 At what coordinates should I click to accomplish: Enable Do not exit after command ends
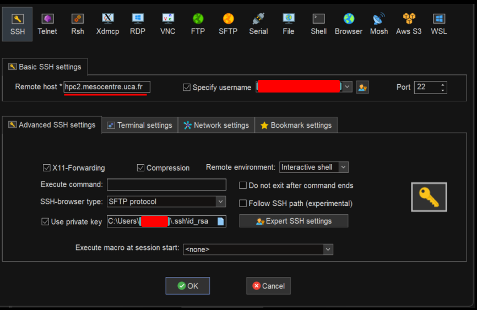point(243,185)
